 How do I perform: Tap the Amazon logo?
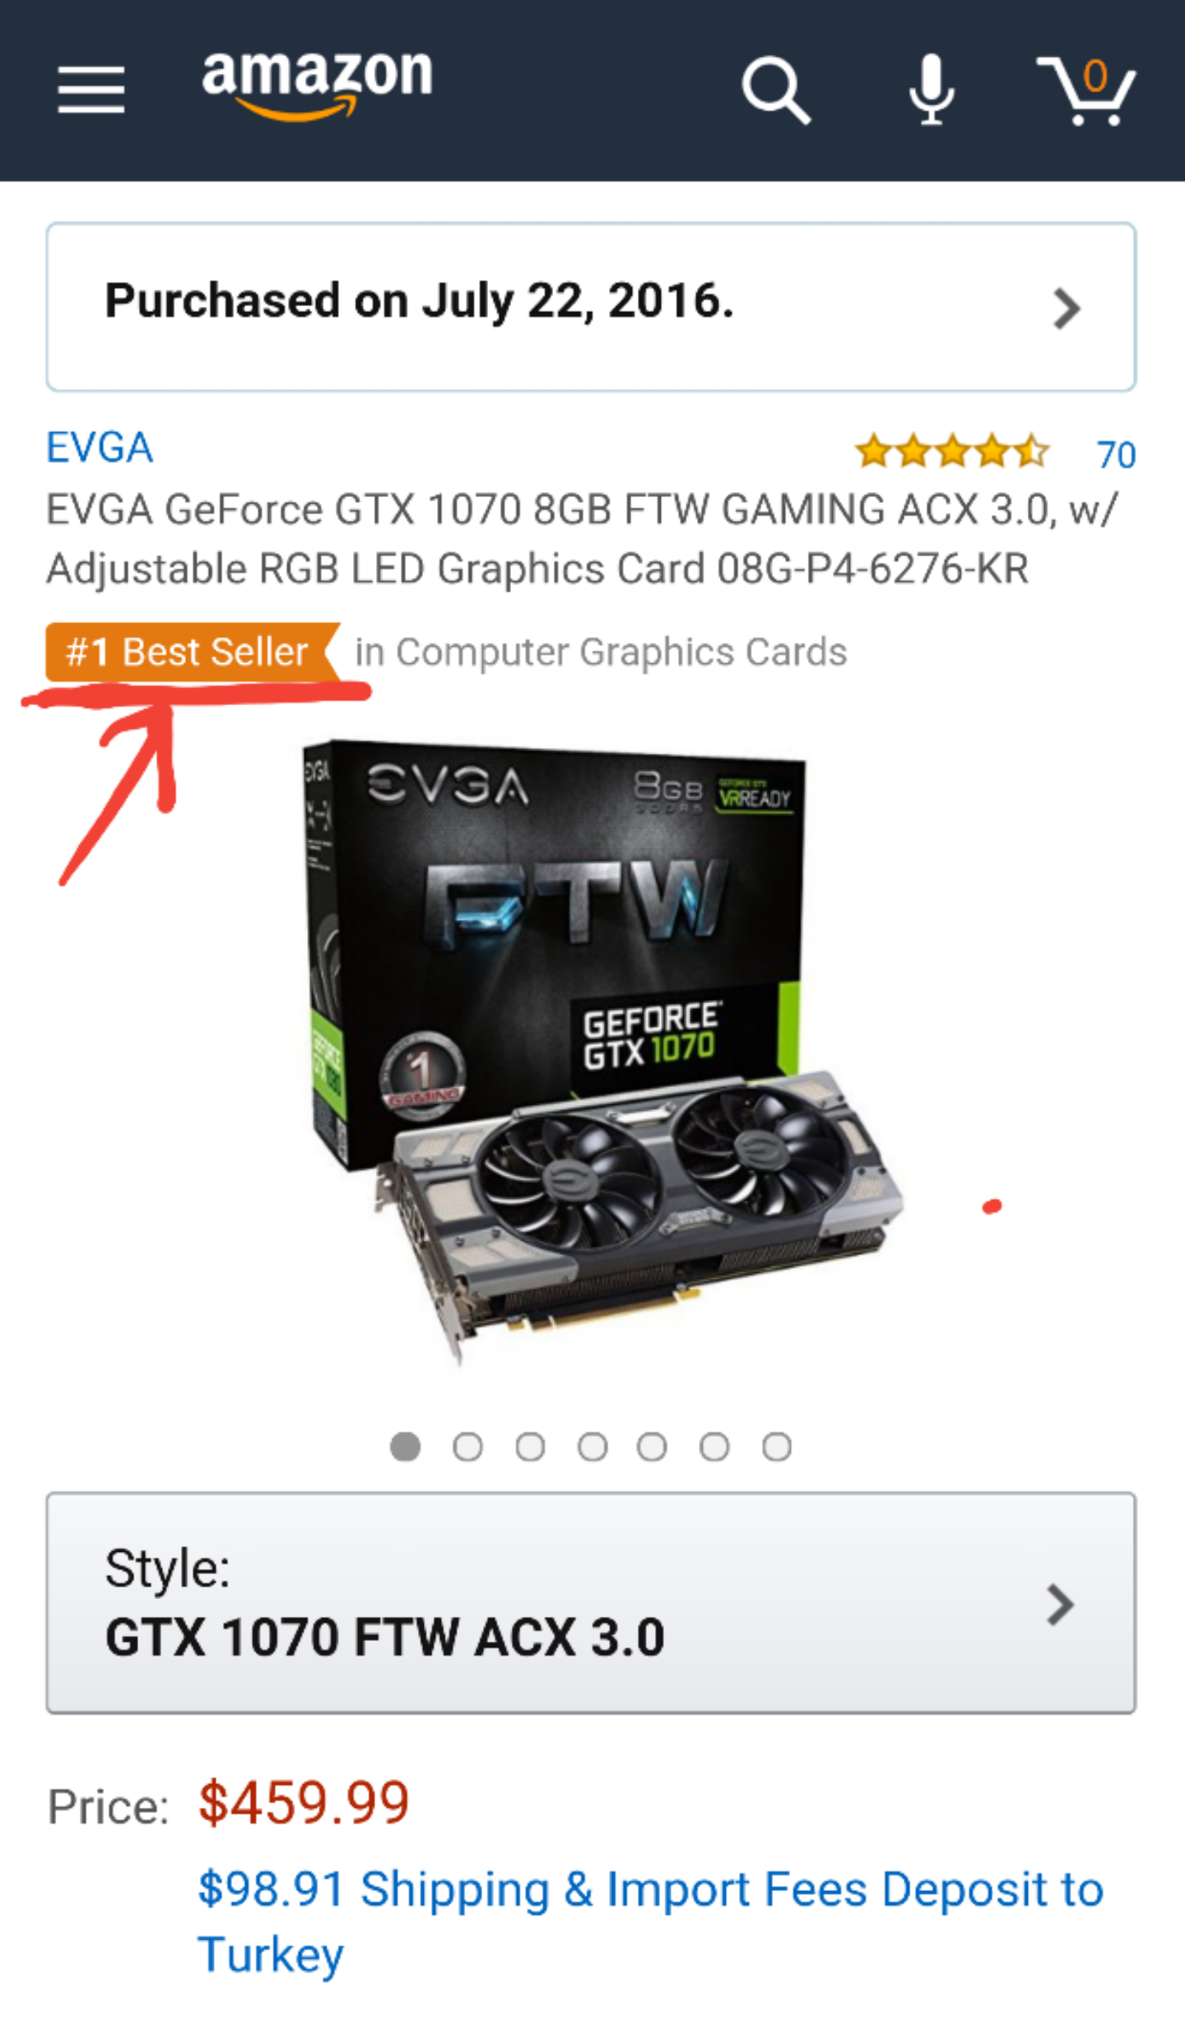point(318,83)
